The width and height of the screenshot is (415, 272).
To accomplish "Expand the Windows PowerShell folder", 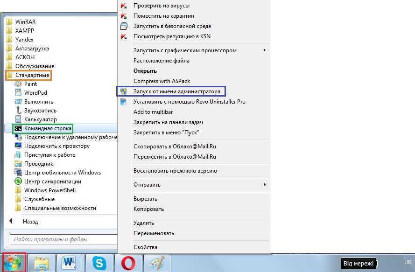I will (x=49, y=190).
